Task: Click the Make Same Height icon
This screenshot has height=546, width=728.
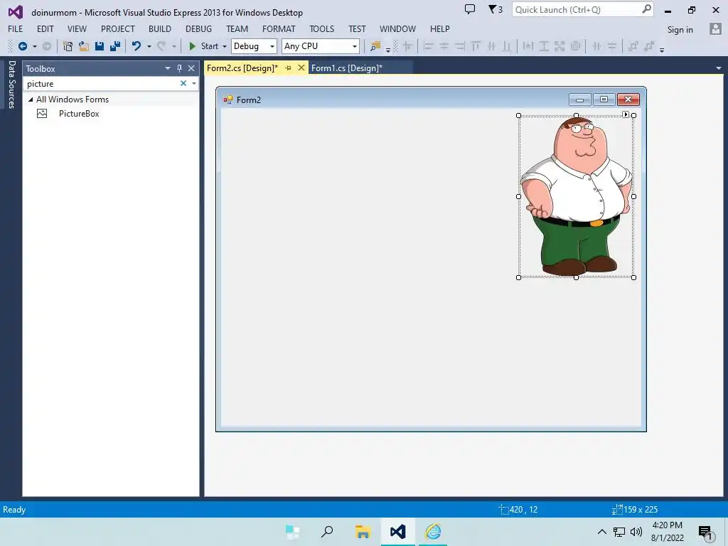Action: click(x=544, y=46)
